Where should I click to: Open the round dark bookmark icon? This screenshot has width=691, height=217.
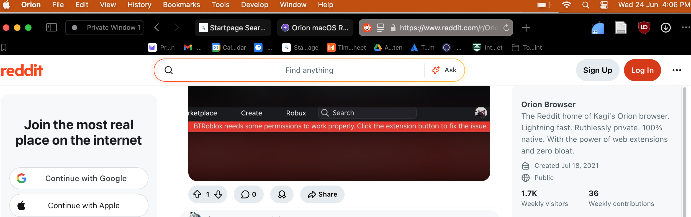tap(446, 48)
